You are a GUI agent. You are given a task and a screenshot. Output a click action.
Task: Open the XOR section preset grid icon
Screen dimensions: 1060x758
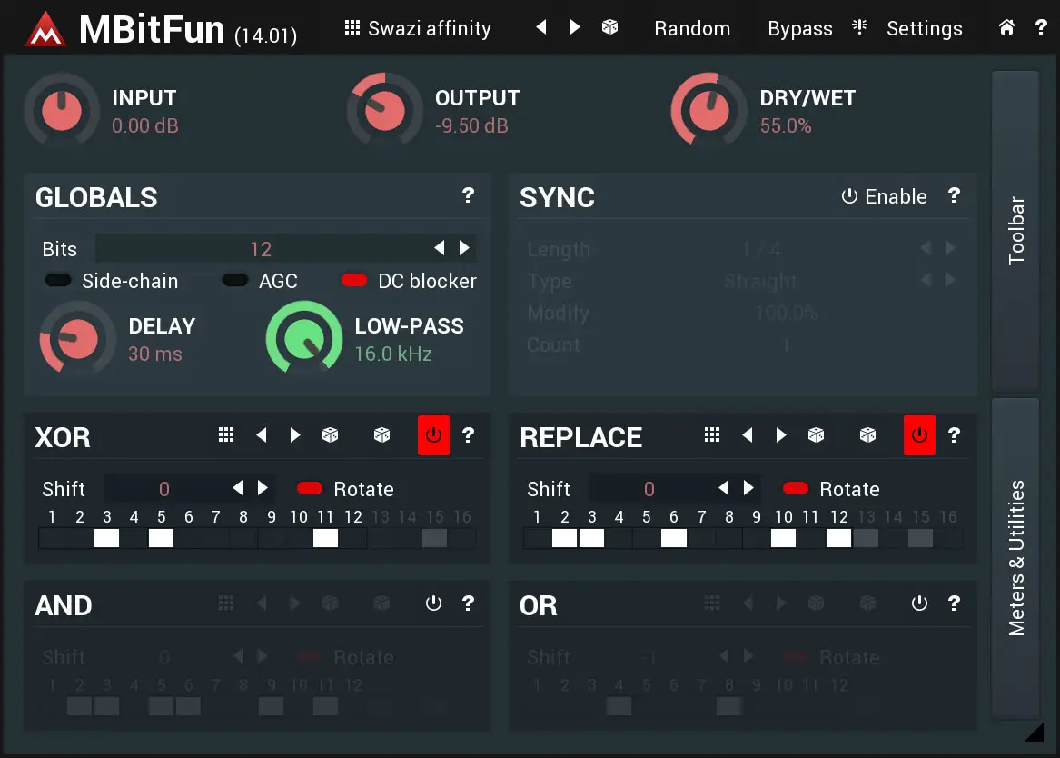pos(225,435)
